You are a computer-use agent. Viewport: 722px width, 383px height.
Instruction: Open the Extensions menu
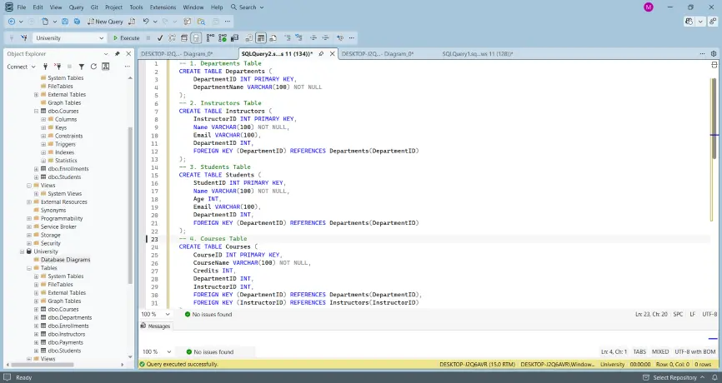163,7
